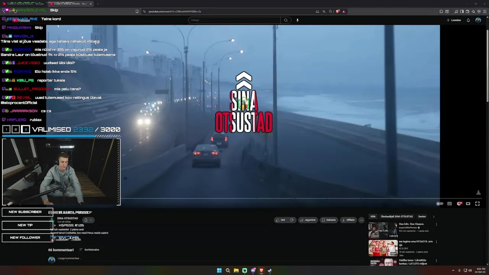Enter fullscreen on the video player

coord(477,204)
